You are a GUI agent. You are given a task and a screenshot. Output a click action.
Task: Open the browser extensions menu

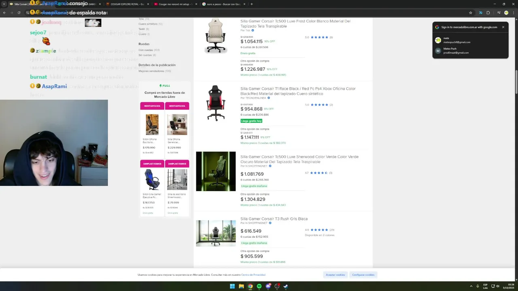coord(488,13)
